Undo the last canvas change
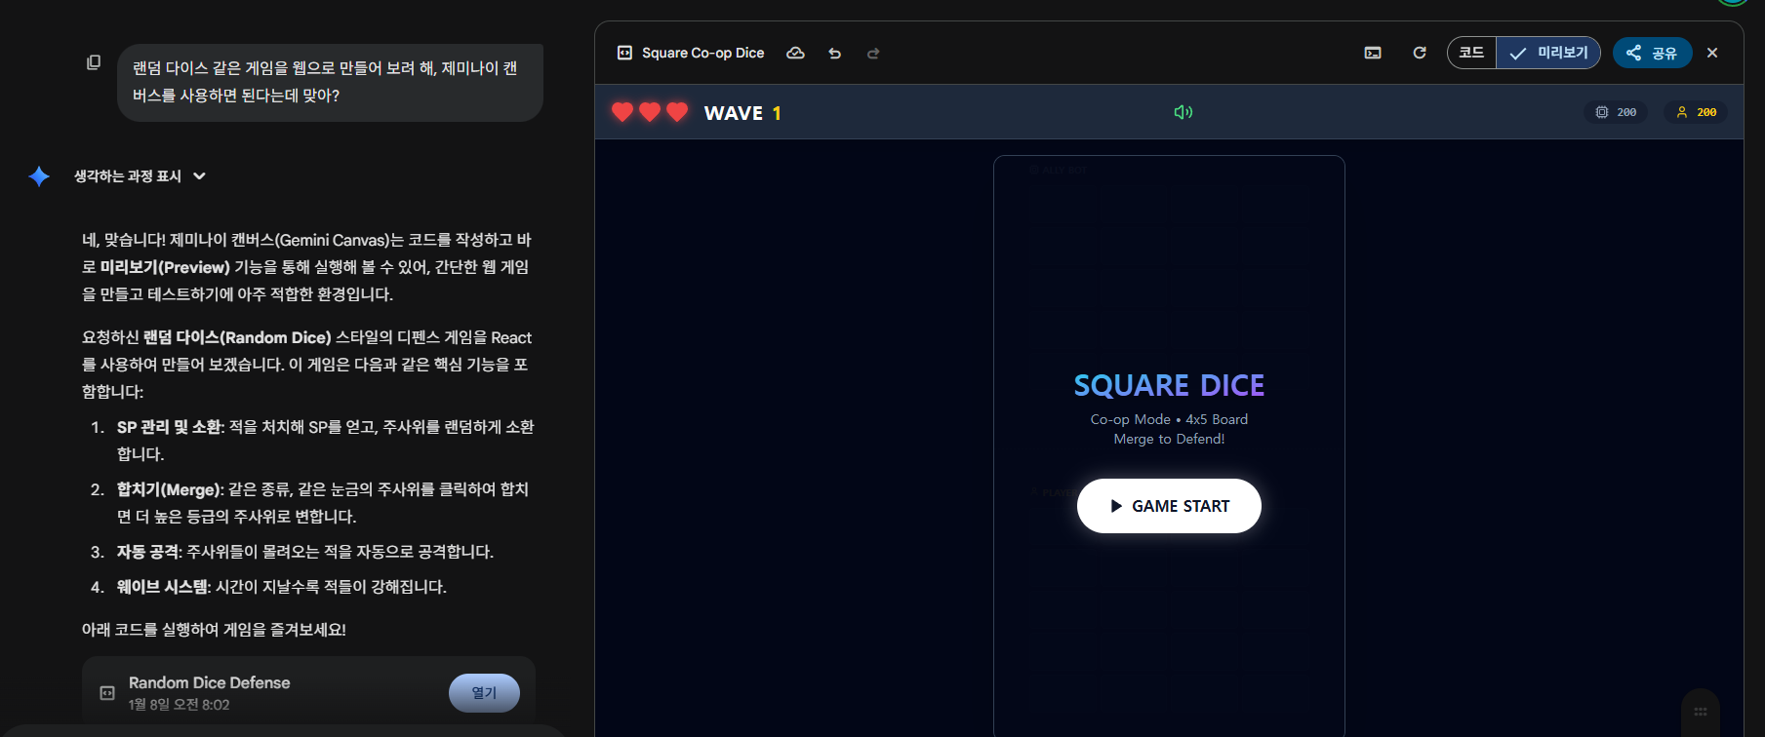Viewport: 1765px width, 737px height. click(x=834, y=54)
